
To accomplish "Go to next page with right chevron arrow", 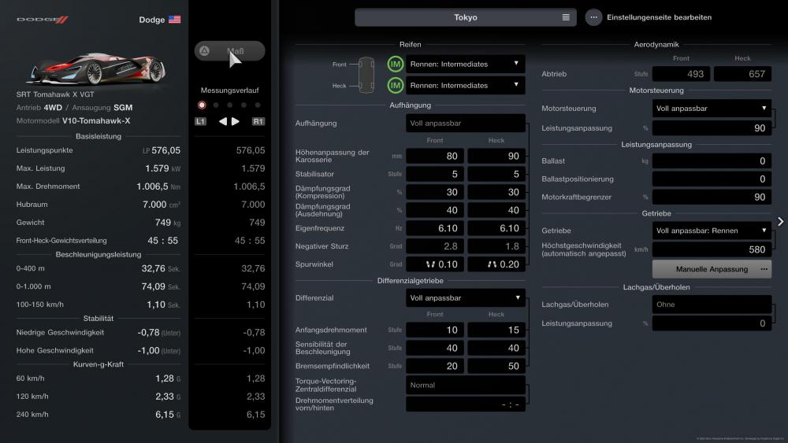I will (x=780, y=221).
